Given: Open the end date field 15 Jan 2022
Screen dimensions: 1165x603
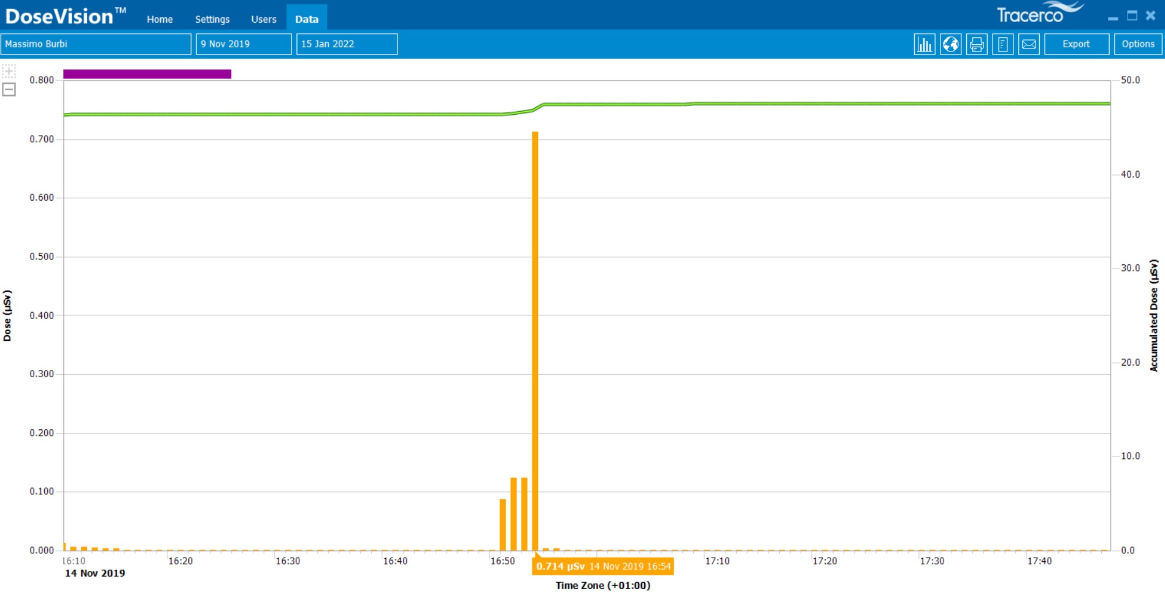Looking at the screenshot, I should (347, 44).
